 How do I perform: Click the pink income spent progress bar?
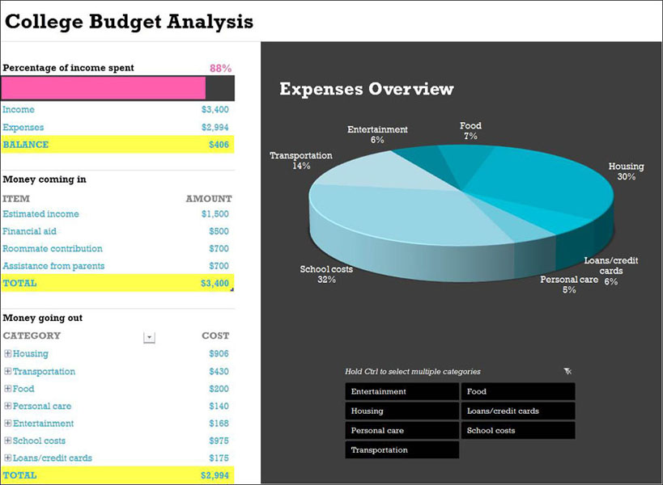[104, 88]
